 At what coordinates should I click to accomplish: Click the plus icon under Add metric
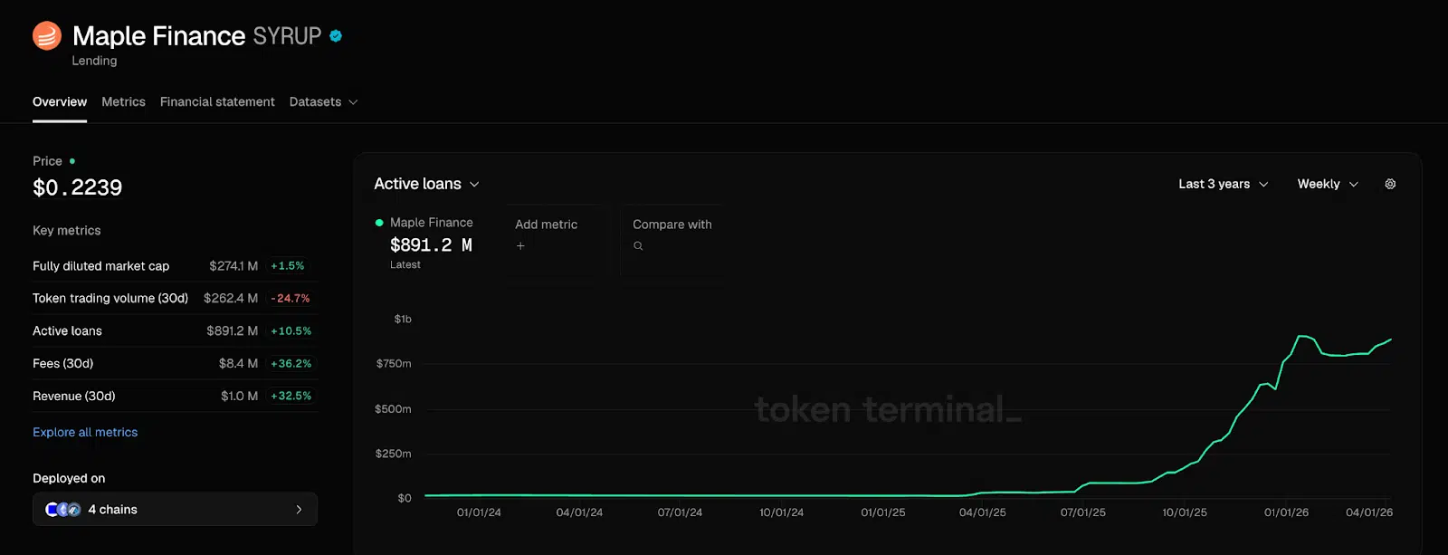pyautogui.click(x=520, y=245)
